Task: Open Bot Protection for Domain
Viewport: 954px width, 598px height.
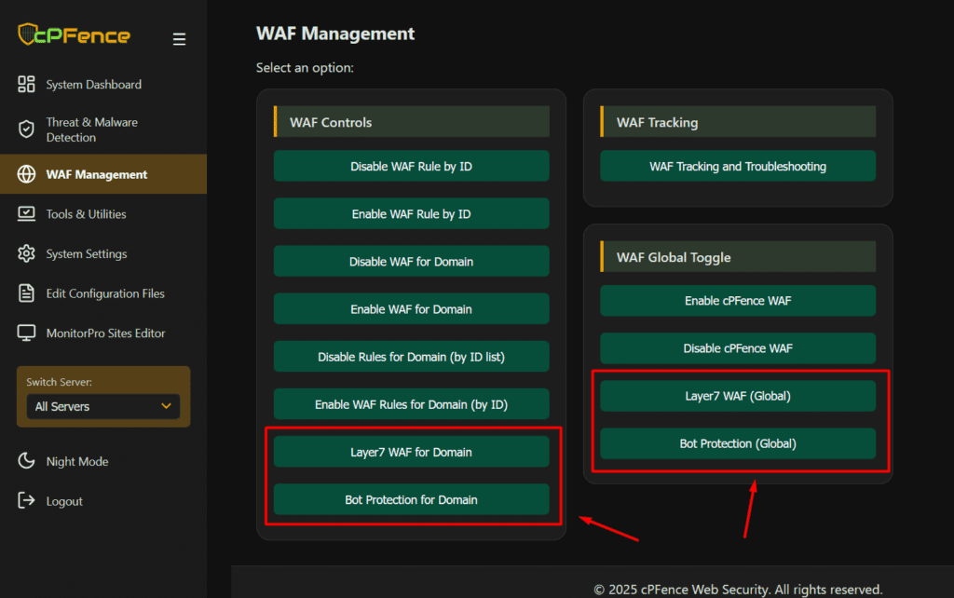Action: pos(411,499)
